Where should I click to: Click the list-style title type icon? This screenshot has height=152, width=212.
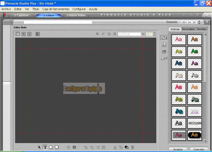coord(37,34)
